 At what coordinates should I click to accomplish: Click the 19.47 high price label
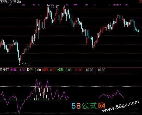55,7
